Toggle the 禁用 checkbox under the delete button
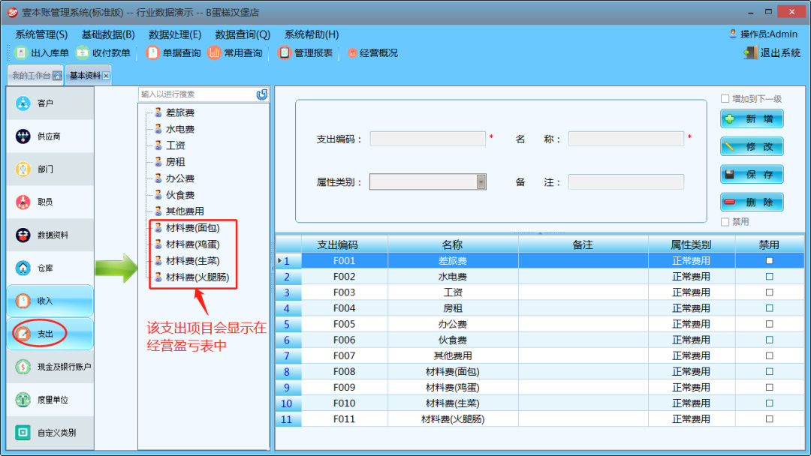 point(725,222)
